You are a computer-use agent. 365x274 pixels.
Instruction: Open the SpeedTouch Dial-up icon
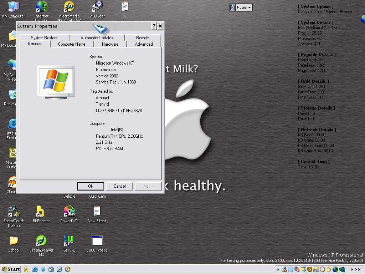point(14,212)
